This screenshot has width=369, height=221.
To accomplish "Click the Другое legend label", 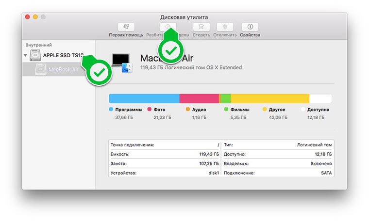I will point(277,110).
